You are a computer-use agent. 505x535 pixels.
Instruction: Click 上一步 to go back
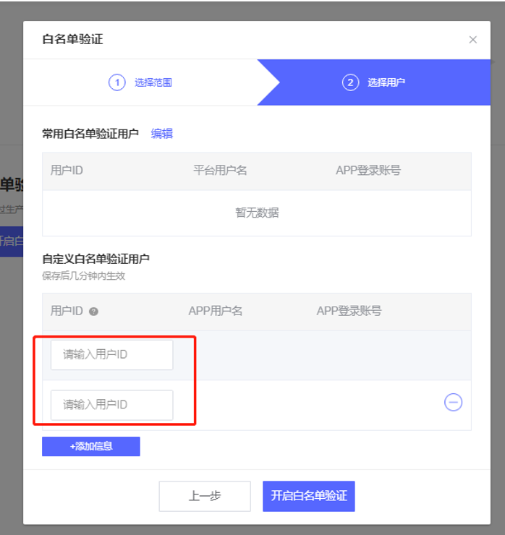click(x=205, y=496)
